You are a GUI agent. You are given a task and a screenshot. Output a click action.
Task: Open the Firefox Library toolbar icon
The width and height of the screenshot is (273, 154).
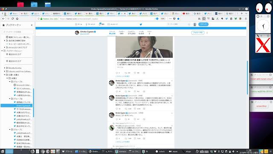[x=199, y=19]
